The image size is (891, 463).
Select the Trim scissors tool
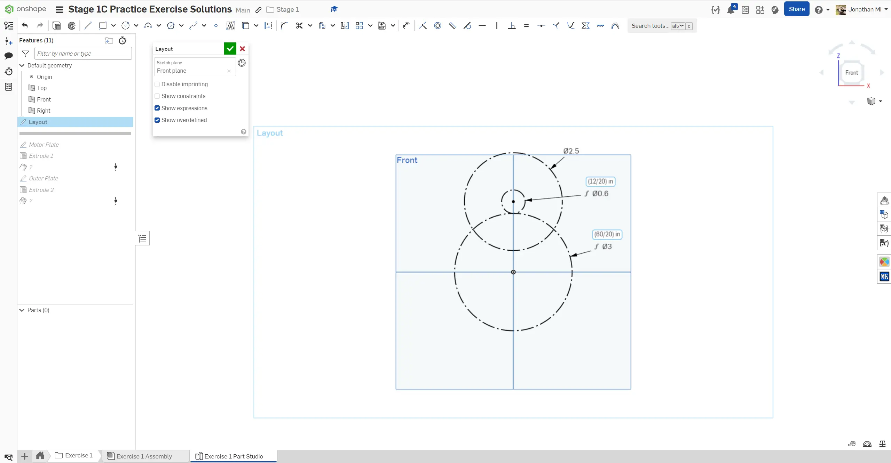pyautogui.click(x=299, y=25)
